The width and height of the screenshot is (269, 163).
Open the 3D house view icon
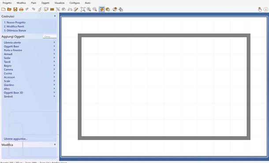pos(115,9)
